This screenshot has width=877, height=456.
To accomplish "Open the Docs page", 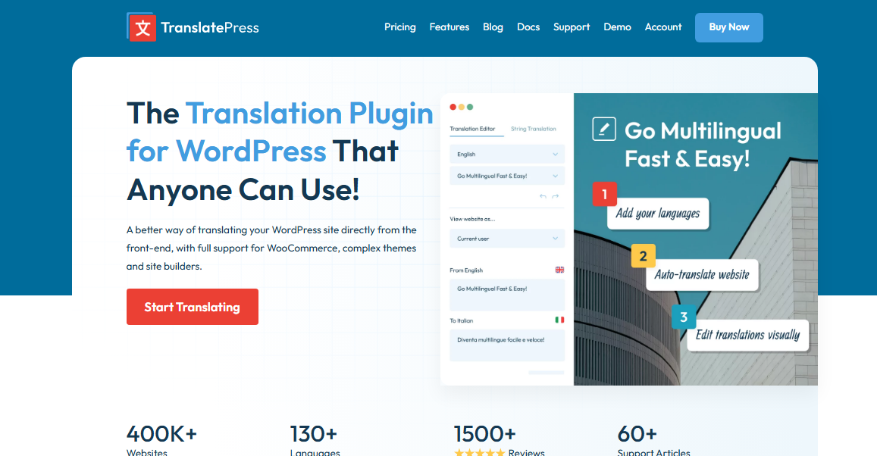I will 528,27.
